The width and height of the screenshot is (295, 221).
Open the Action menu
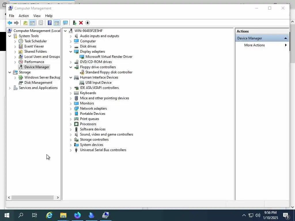24,16
